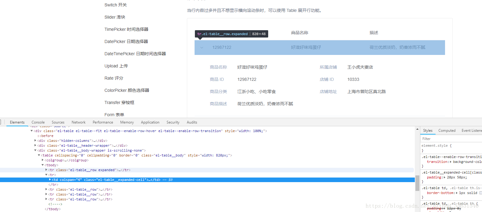Click the .el-table__expanded-cell selector rule
Image resolution: width=482 pixels, height=212 pixels.
point(452,172)
